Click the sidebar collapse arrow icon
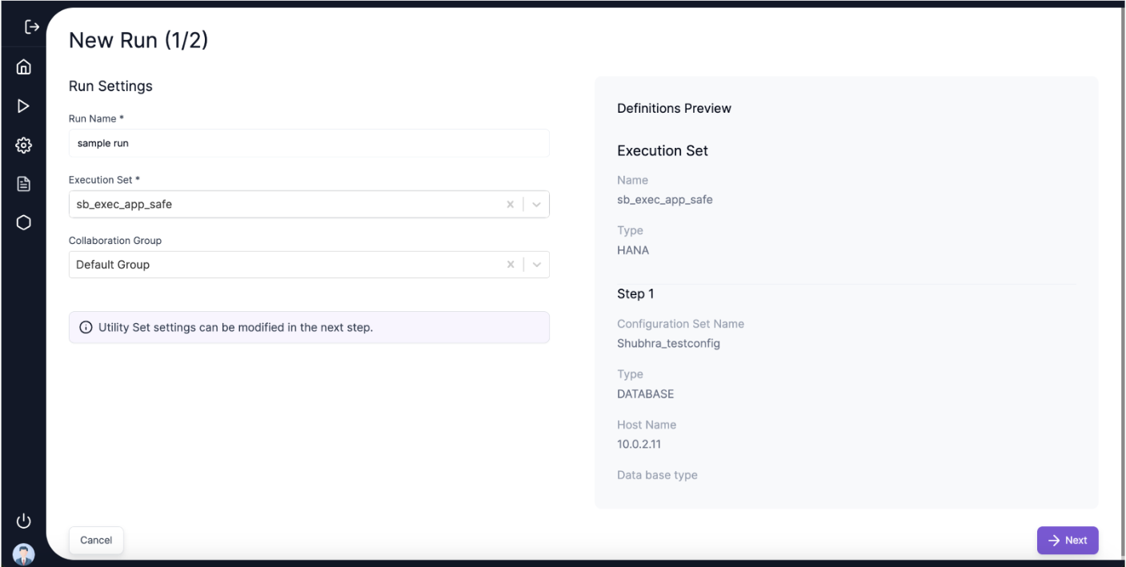 [x=23, y=28]
